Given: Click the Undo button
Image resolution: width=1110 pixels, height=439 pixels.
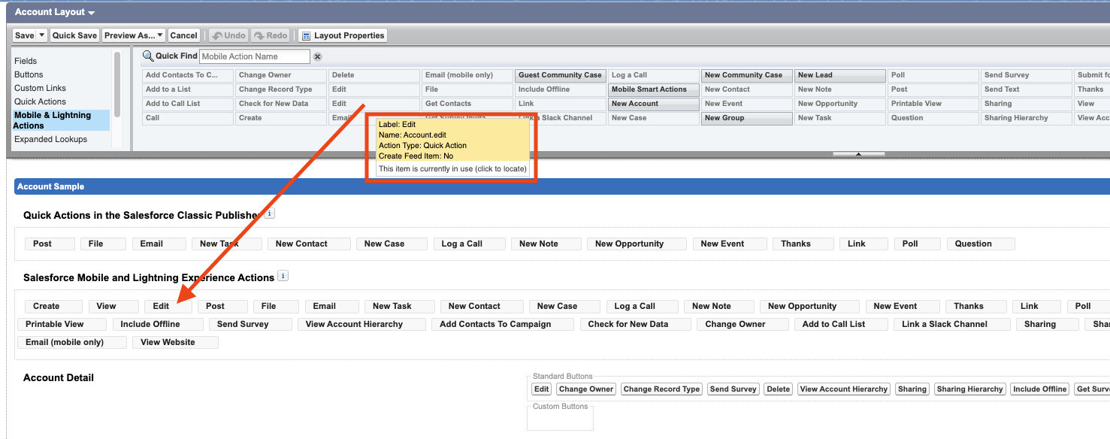Looking at the screenshot, I should [x=228, y=35].
